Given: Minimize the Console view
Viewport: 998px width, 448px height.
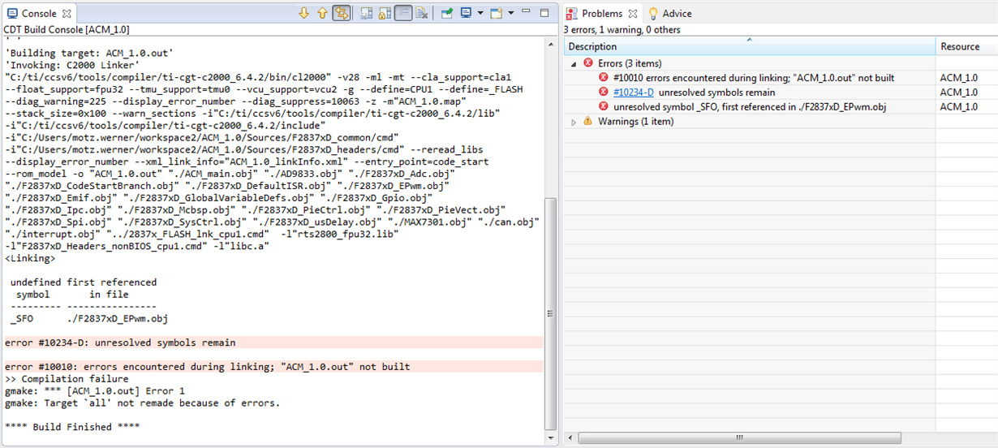Looking at the screenshot, I should [526, 11].
